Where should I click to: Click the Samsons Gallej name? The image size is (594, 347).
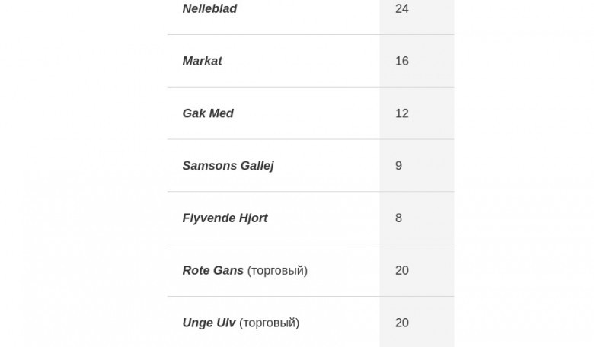pyautogui.click(x=228, y=166)
